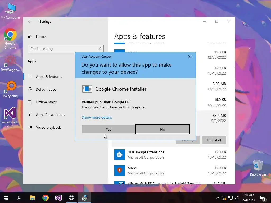Close the User Account Control dialog
The width and height of the screenshot is (271, 203).
(x=190, y=57)
